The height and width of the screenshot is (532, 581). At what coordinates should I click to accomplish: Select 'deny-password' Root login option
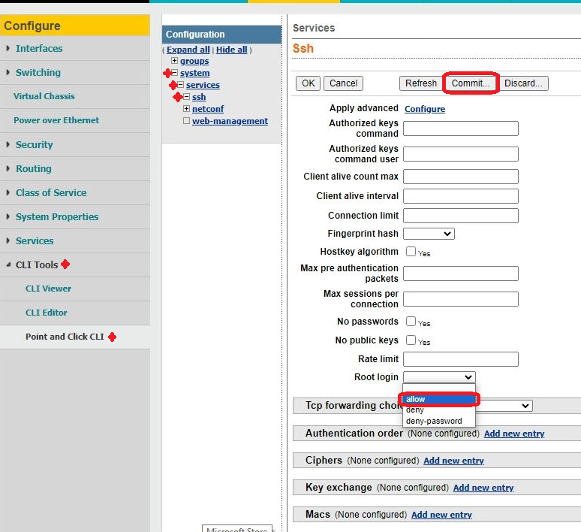tap(434, 421)
